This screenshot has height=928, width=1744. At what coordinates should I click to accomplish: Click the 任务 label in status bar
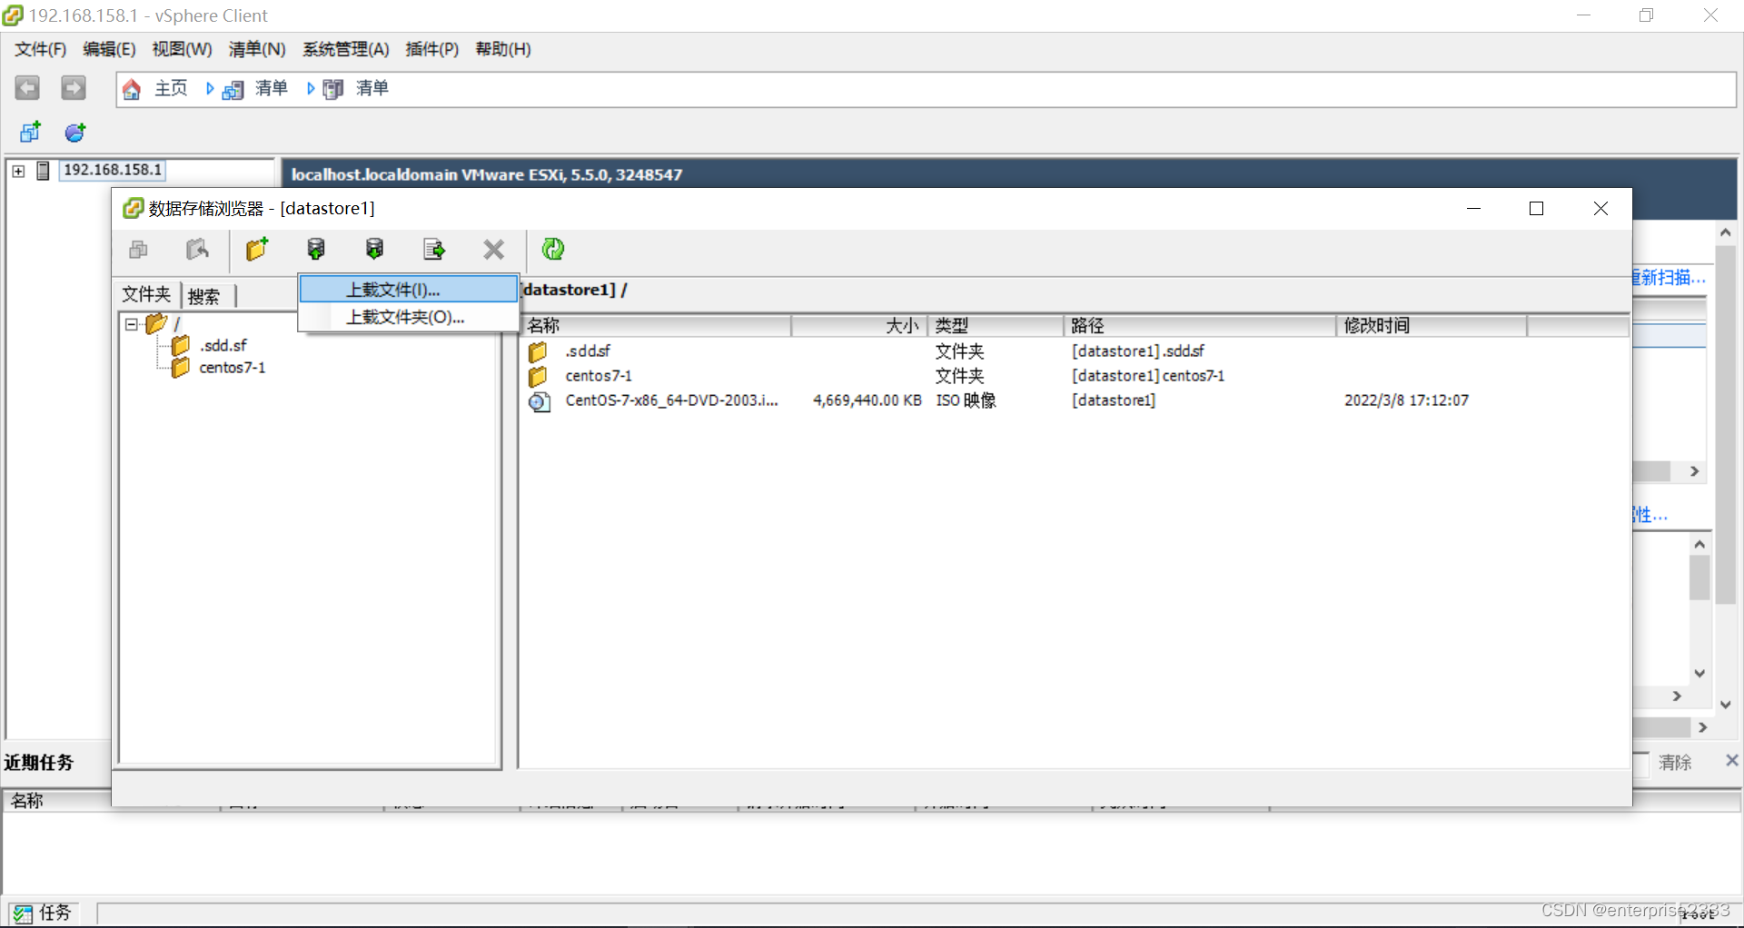tap(55, 913)
